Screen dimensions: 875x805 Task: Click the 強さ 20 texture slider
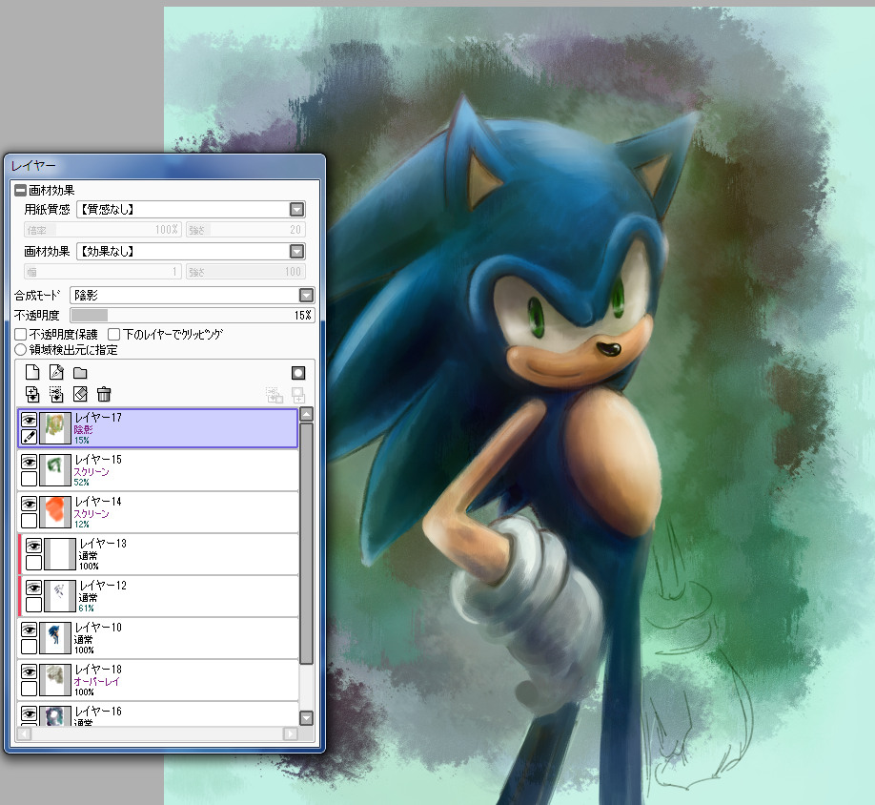pos(246,230)
